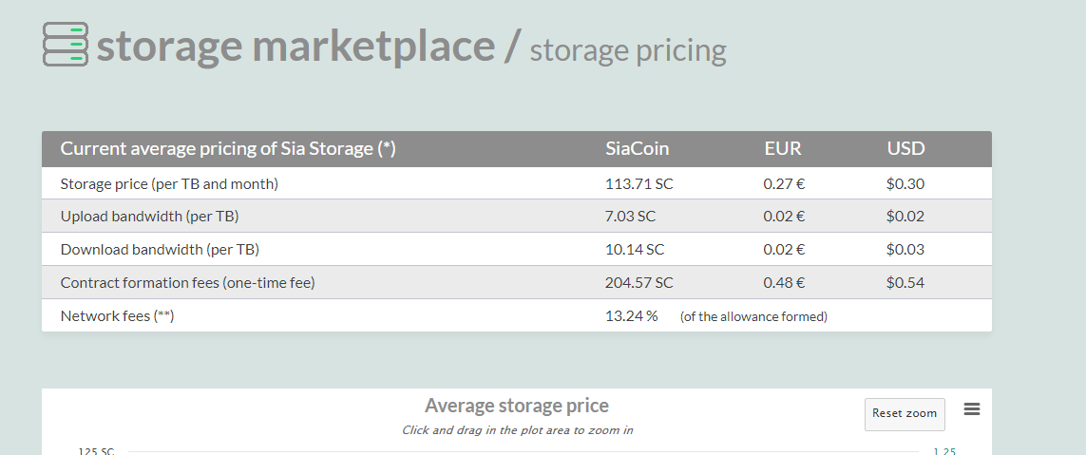
Task: Click the 13.24 % network fees value
Action: click(631, 316)
